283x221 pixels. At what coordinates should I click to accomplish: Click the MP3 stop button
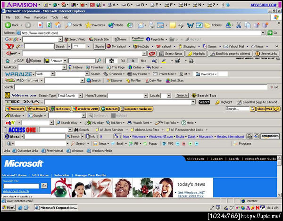(184, 144)
